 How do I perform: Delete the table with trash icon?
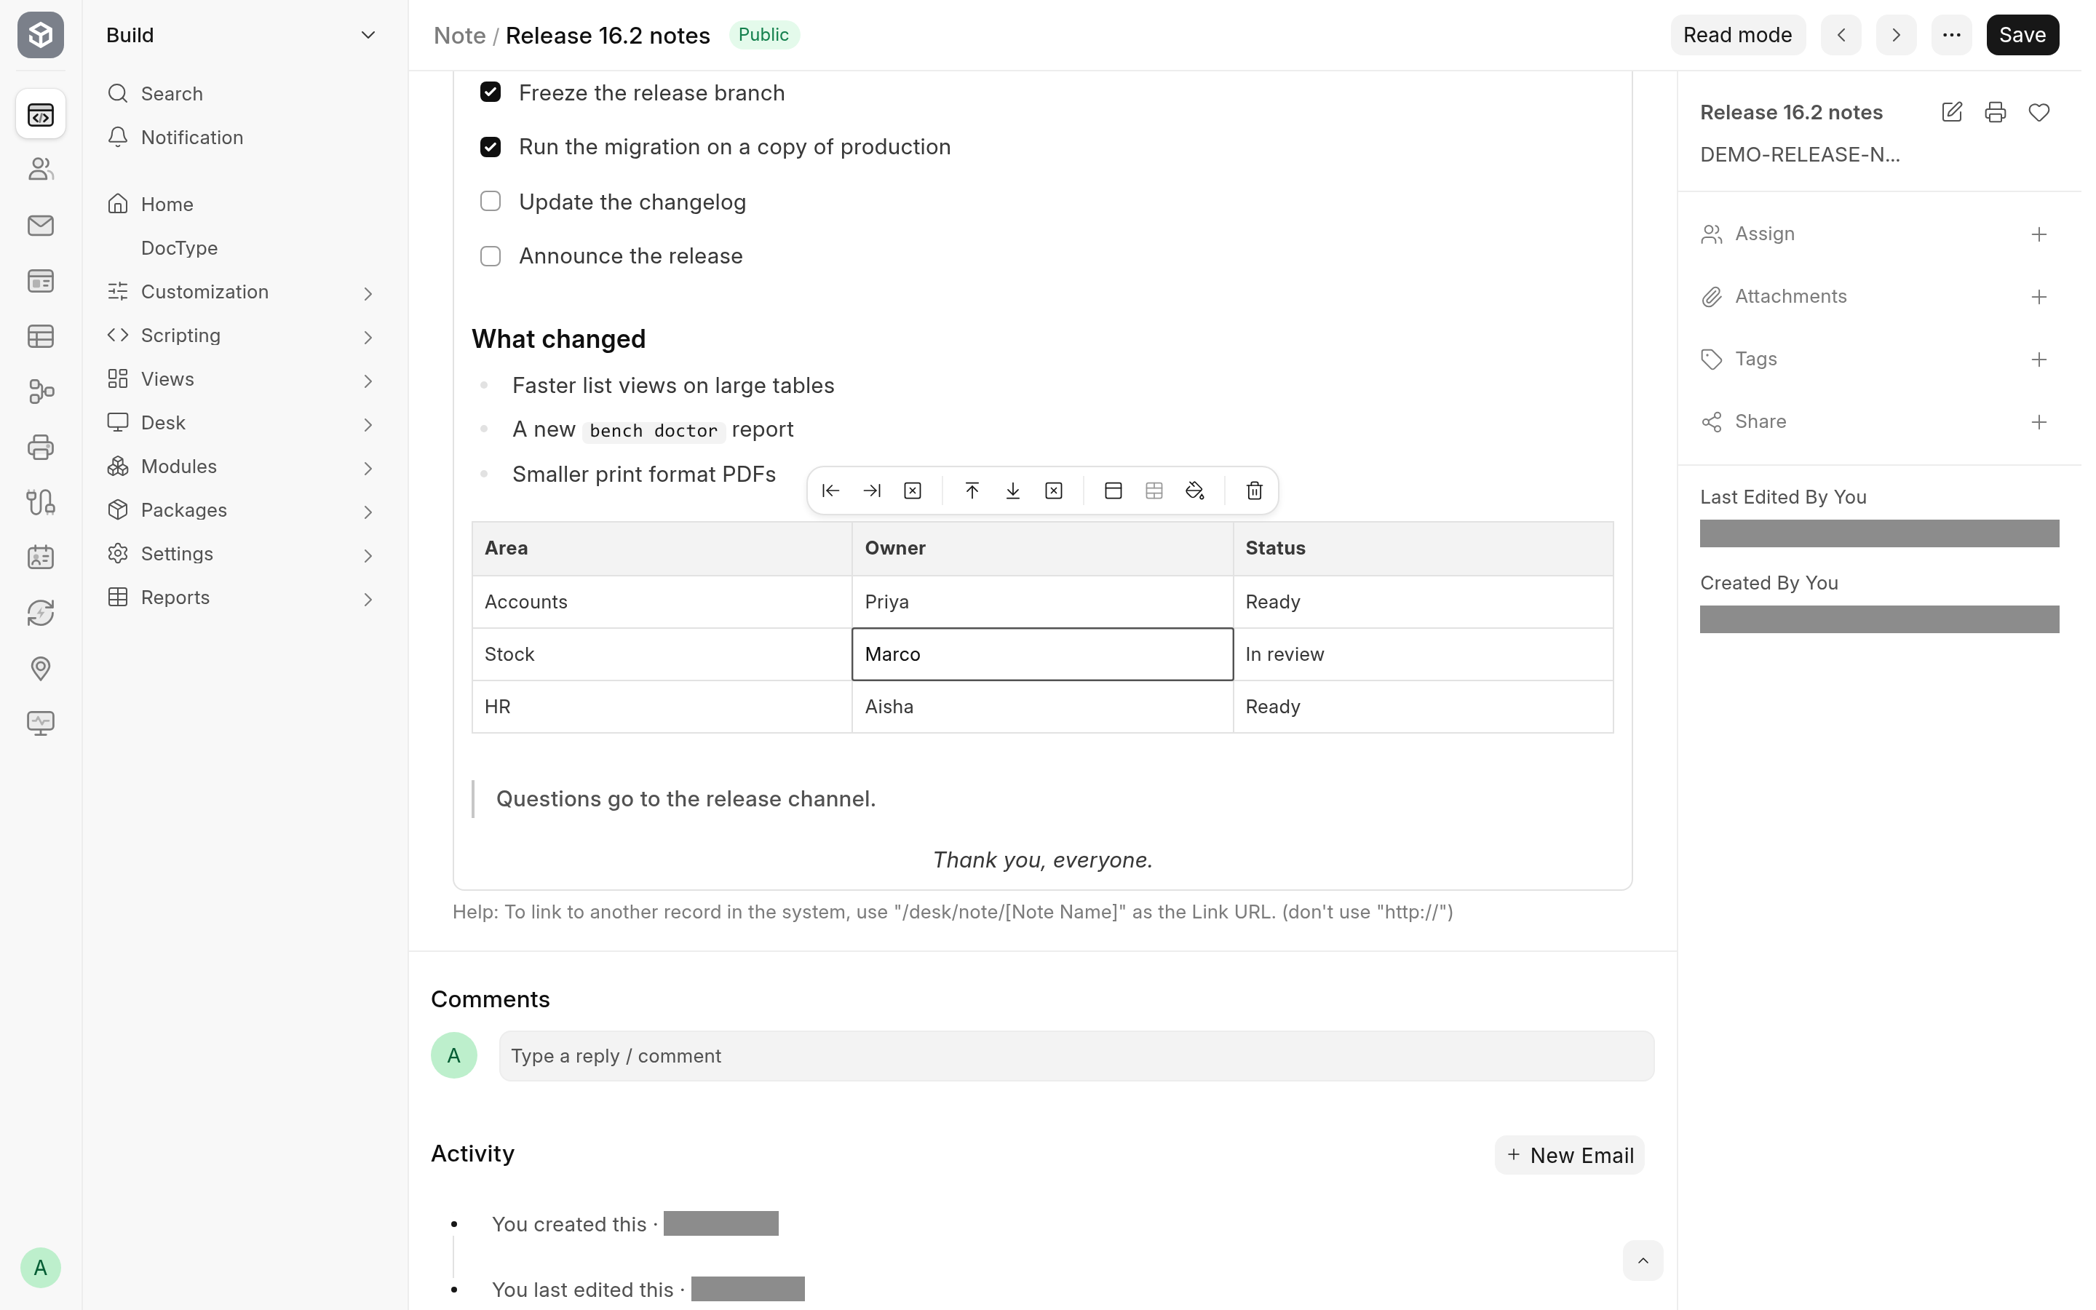tap(1254, 491)
